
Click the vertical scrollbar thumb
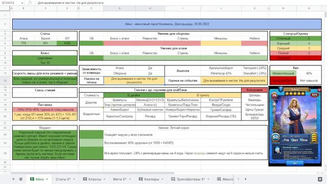[325, 14]
